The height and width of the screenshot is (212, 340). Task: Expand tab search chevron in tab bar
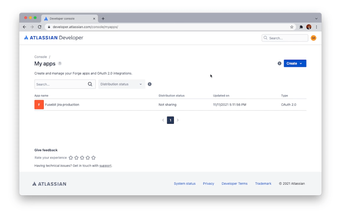coord(316,19)
